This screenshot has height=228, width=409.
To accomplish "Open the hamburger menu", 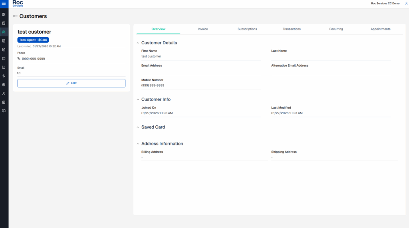I will tap(4, 4).
